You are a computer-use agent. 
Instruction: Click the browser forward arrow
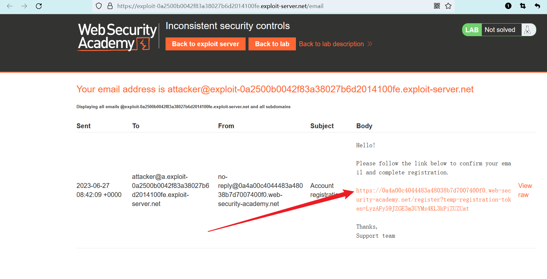[x=24, y=6]
